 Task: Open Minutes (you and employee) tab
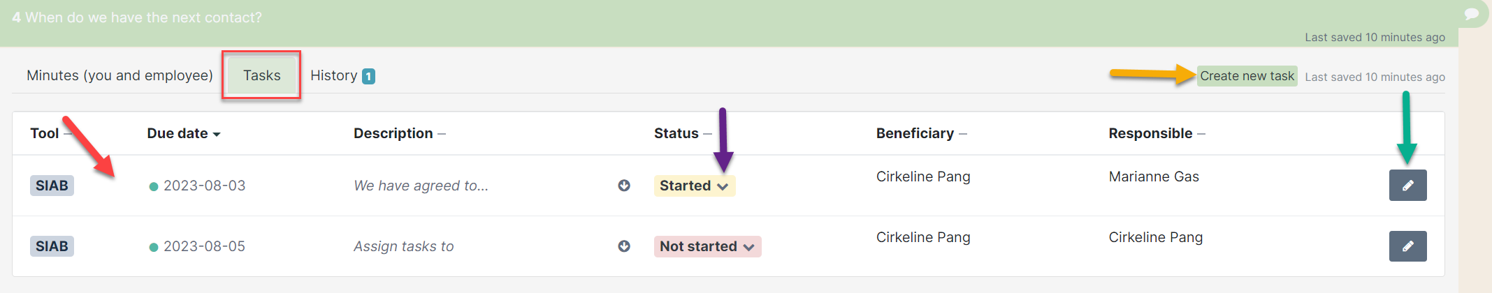click(x=119, y=75)
